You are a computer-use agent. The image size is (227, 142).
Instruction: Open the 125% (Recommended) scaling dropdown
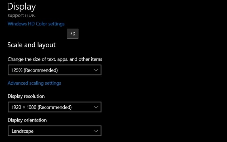(54, 70)
